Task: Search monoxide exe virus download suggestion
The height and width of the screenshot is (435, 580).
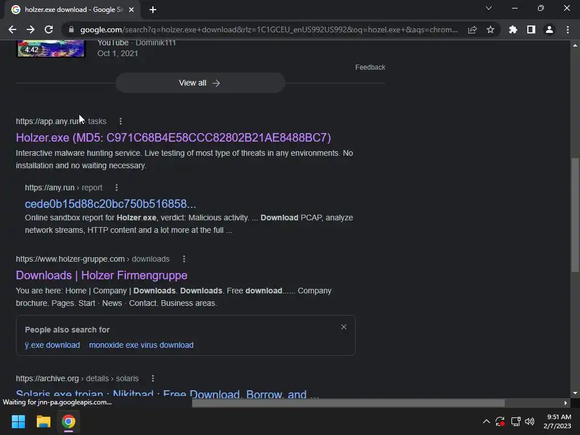Action: [x=141, y=345]
